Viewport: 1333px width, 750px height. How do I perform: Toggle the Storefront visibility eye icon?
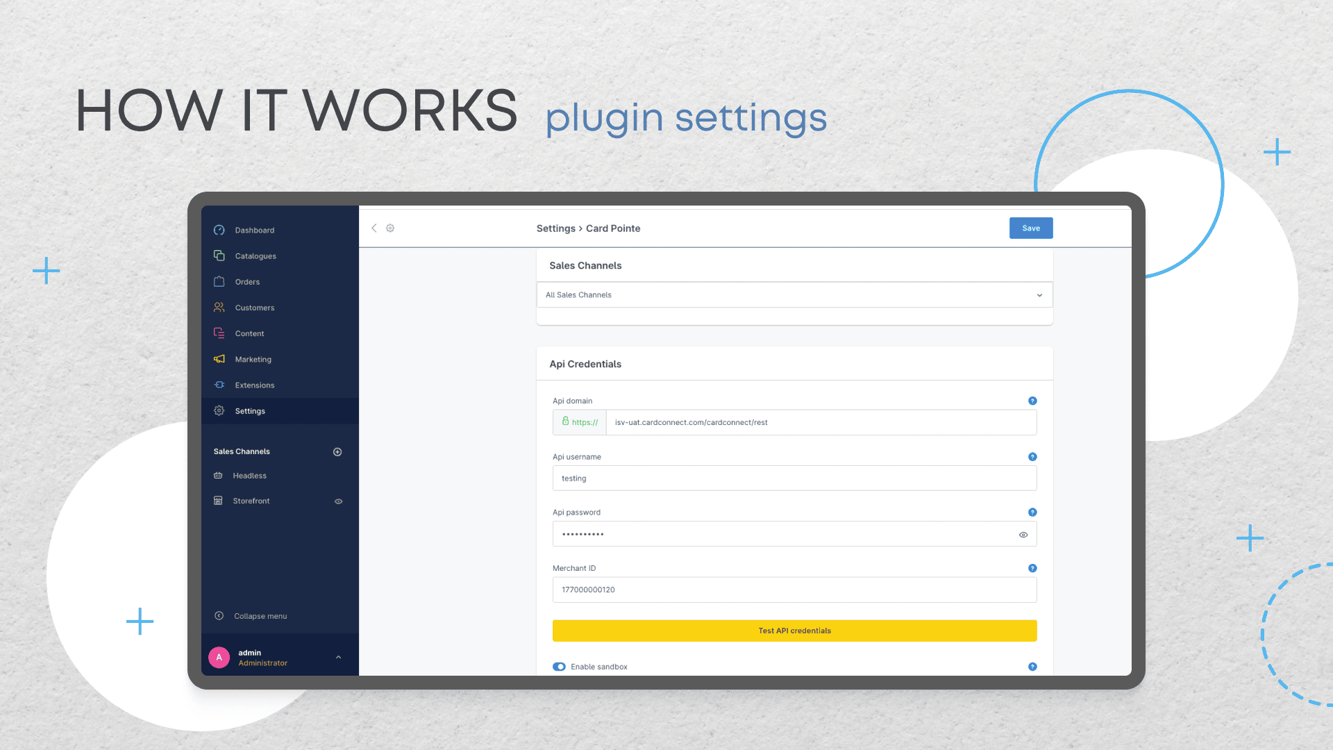pos(338,500)
